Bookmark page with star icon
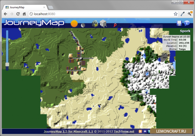The width and height of the screenshot is (195, 136). pos(175,14)
